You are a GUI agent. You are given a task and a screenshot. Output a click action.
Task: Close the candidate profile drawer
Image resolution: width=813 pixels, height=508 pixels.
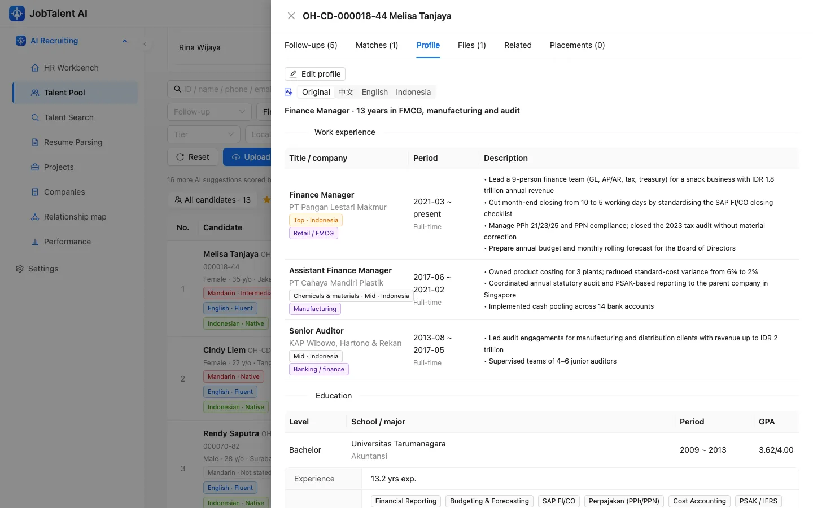coord(291,16)
